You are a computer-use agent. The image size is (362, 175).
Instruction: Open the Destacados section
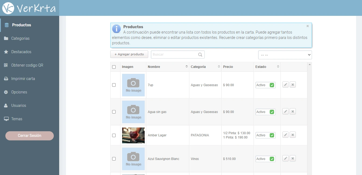pos(21,52)
